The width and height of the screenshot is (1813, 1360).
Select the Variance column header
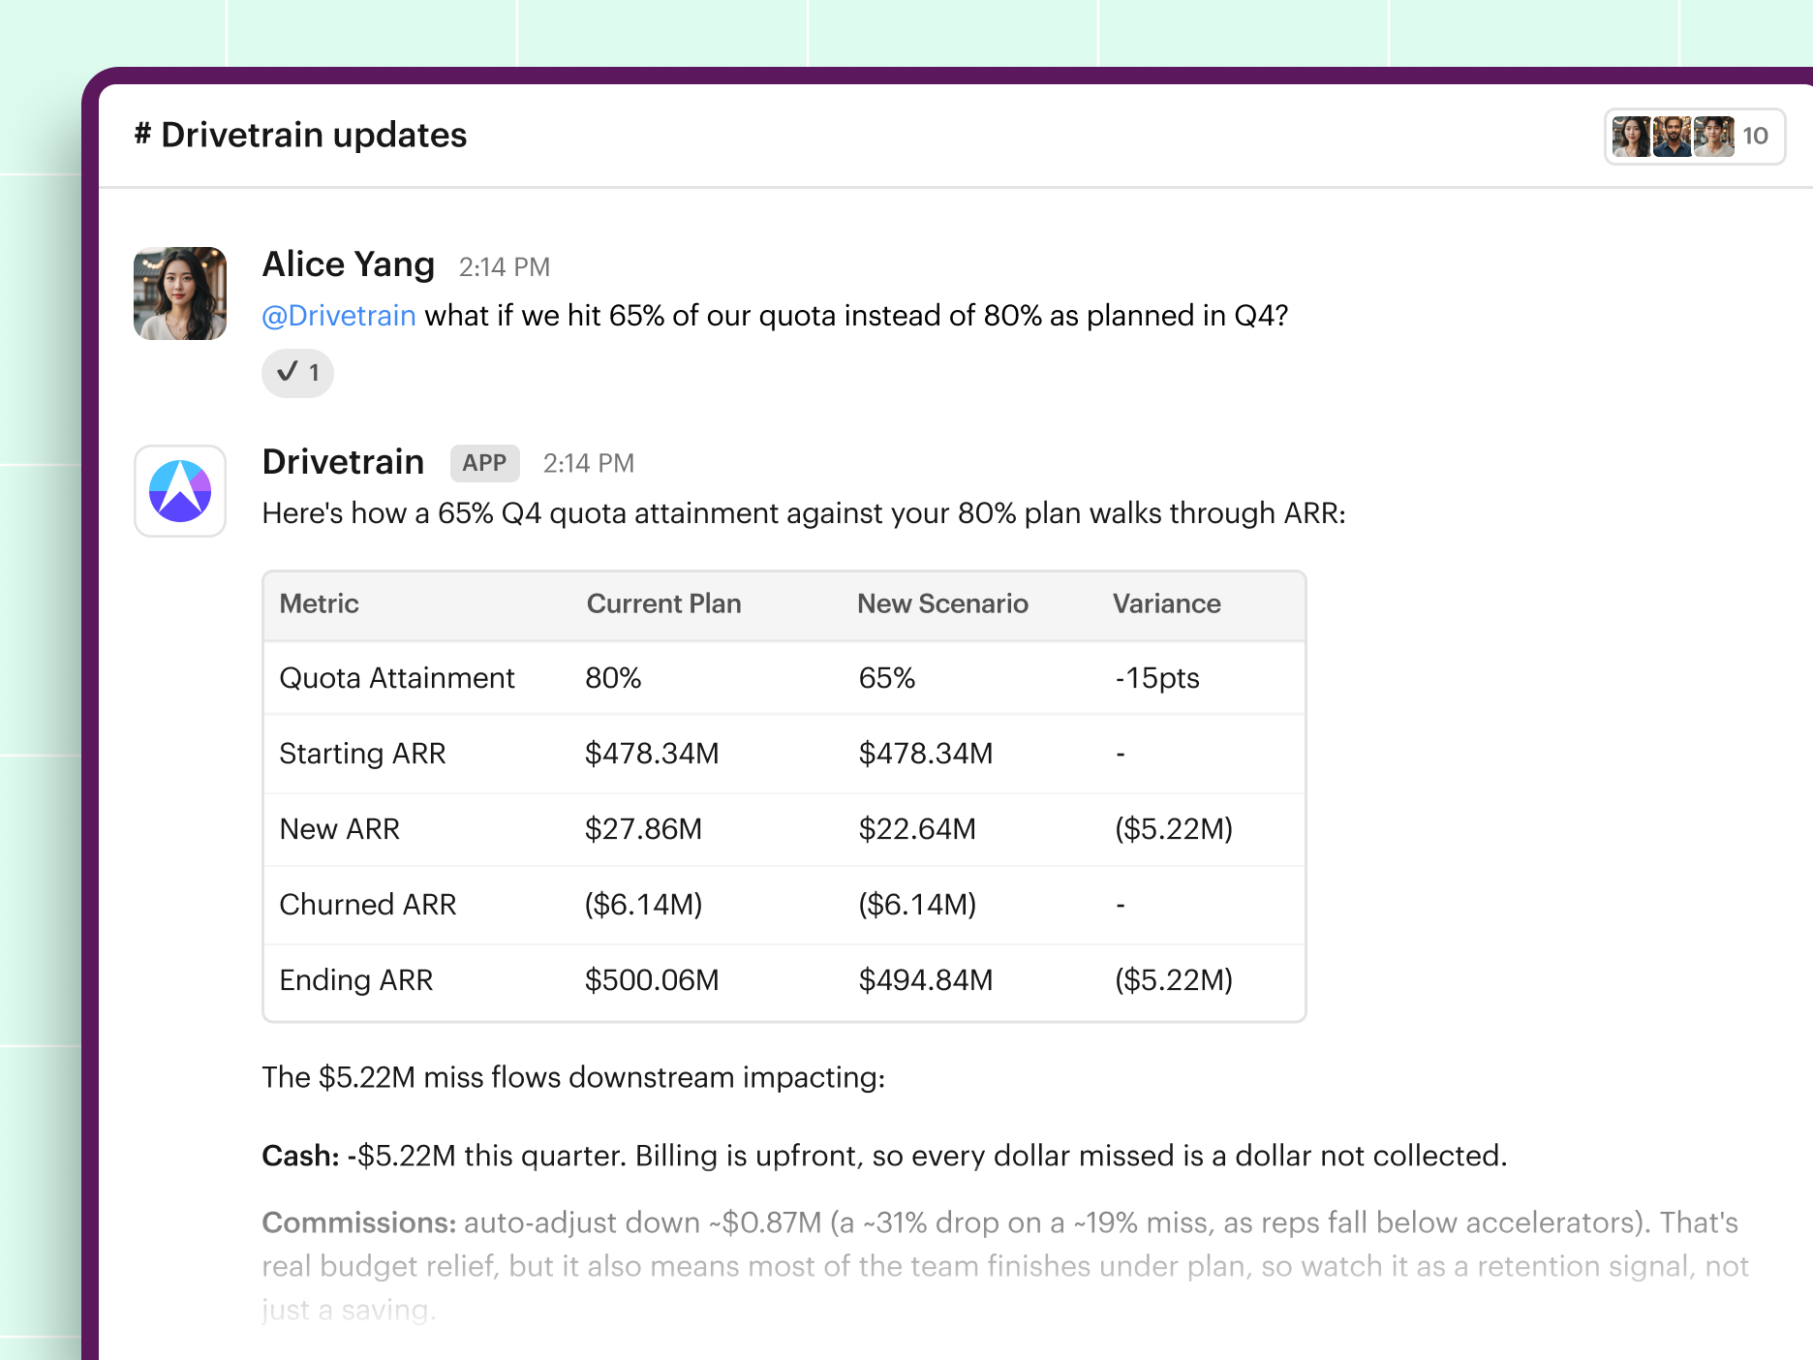tap(1166, 603)
